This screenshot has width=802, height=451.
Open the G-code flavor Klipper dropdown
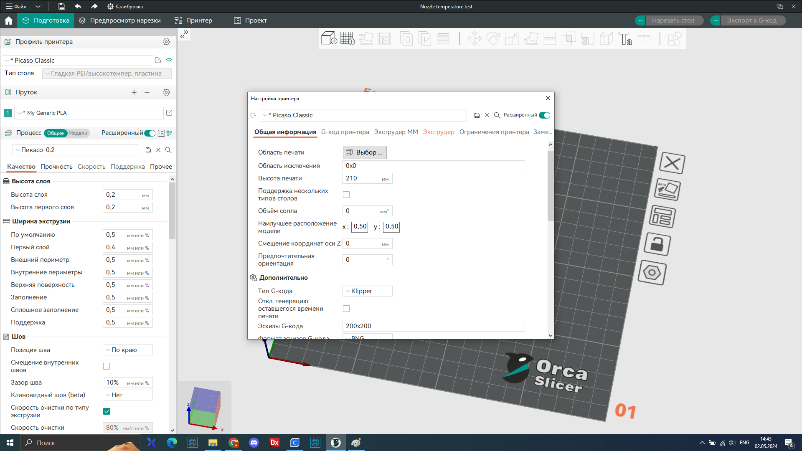click(x=368, y=291)
